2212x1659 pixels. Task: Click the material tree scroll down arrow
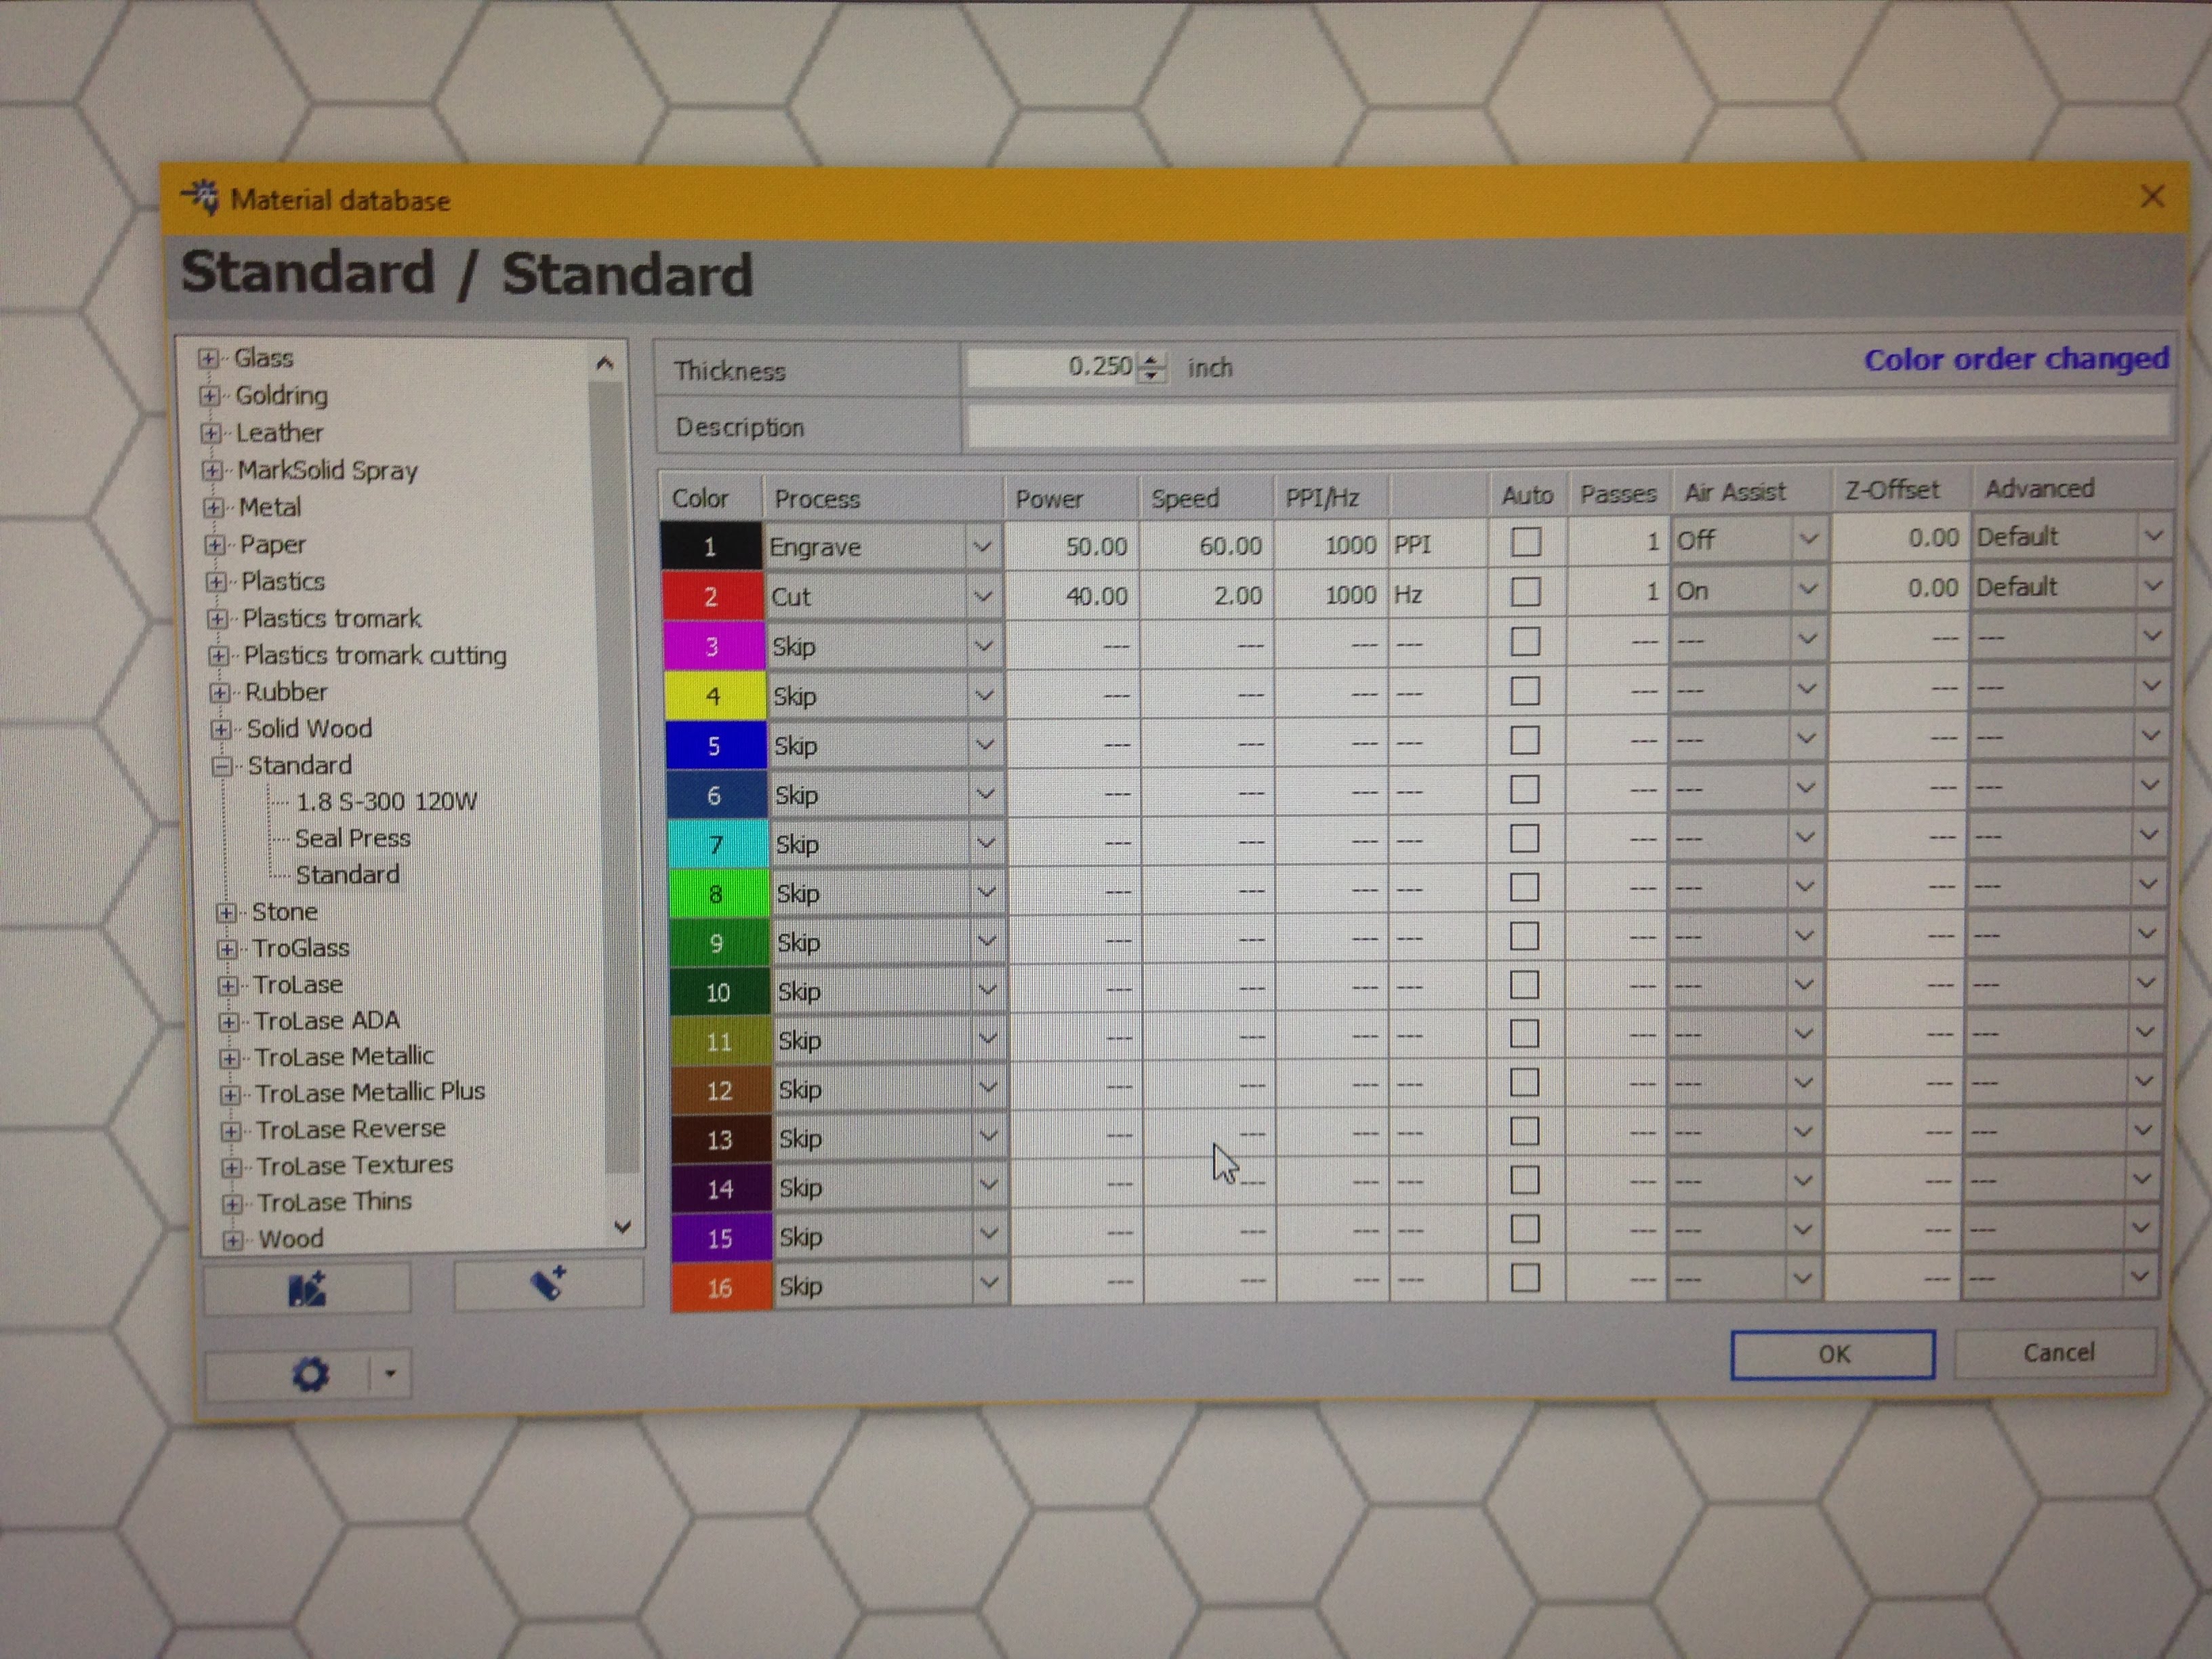click(622, 1226)
